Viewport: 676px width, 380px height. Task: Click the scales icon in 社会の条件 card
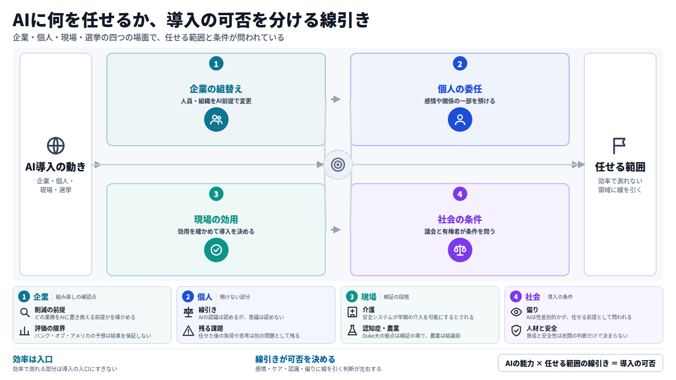coord(460,250)
